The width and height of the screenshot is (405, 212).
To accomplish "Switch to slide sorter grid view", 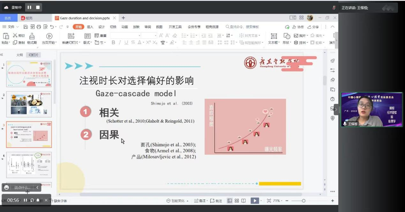I will 236,201.
